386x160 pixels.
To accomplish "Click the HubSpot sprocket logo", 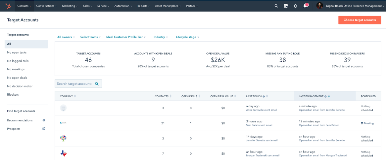I will coord(8,6).
